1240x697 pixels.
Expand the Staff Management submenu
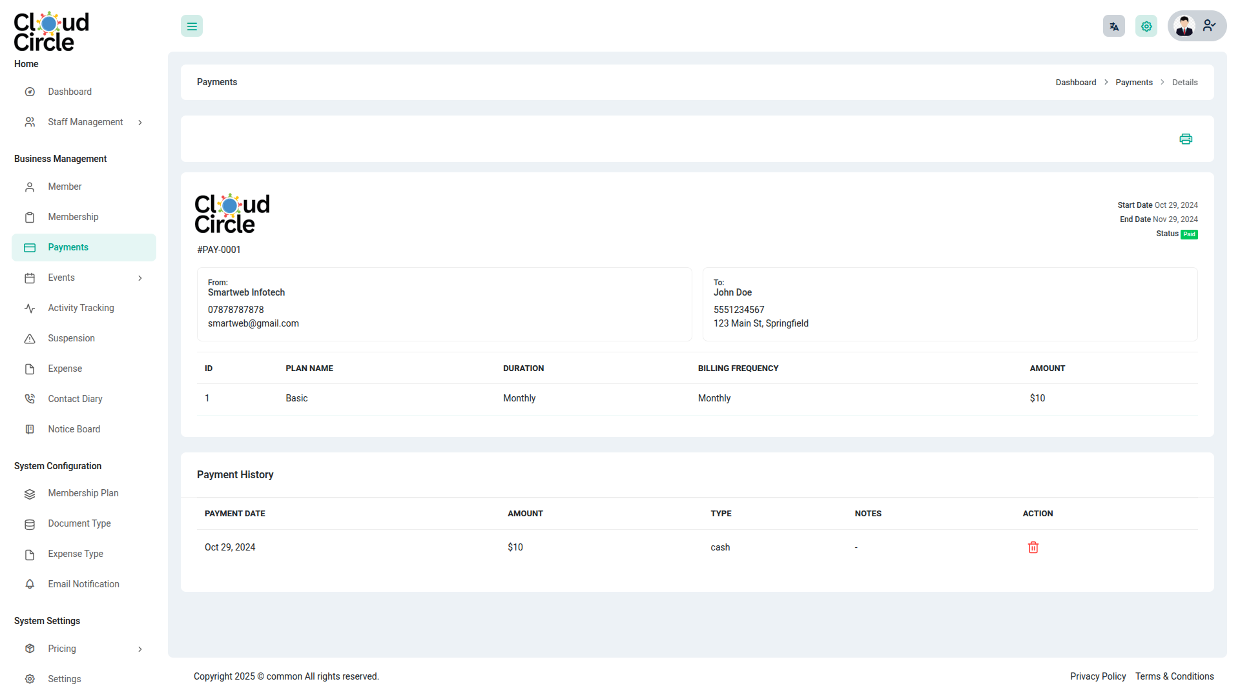[140, 123]
